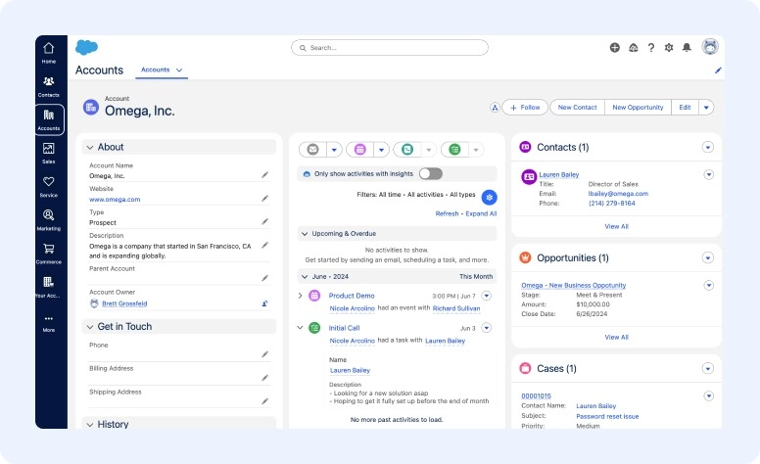Open Contacts card dropdown menu
Screen dimensions: 760x464
[x=708, y=147]
